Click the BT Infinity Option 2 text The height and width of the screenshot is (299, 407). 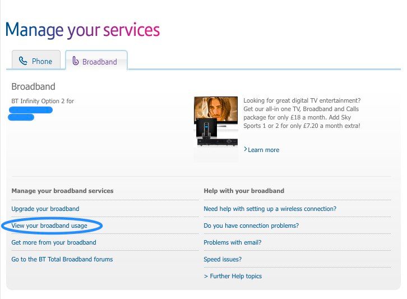[x=43, y=101]
